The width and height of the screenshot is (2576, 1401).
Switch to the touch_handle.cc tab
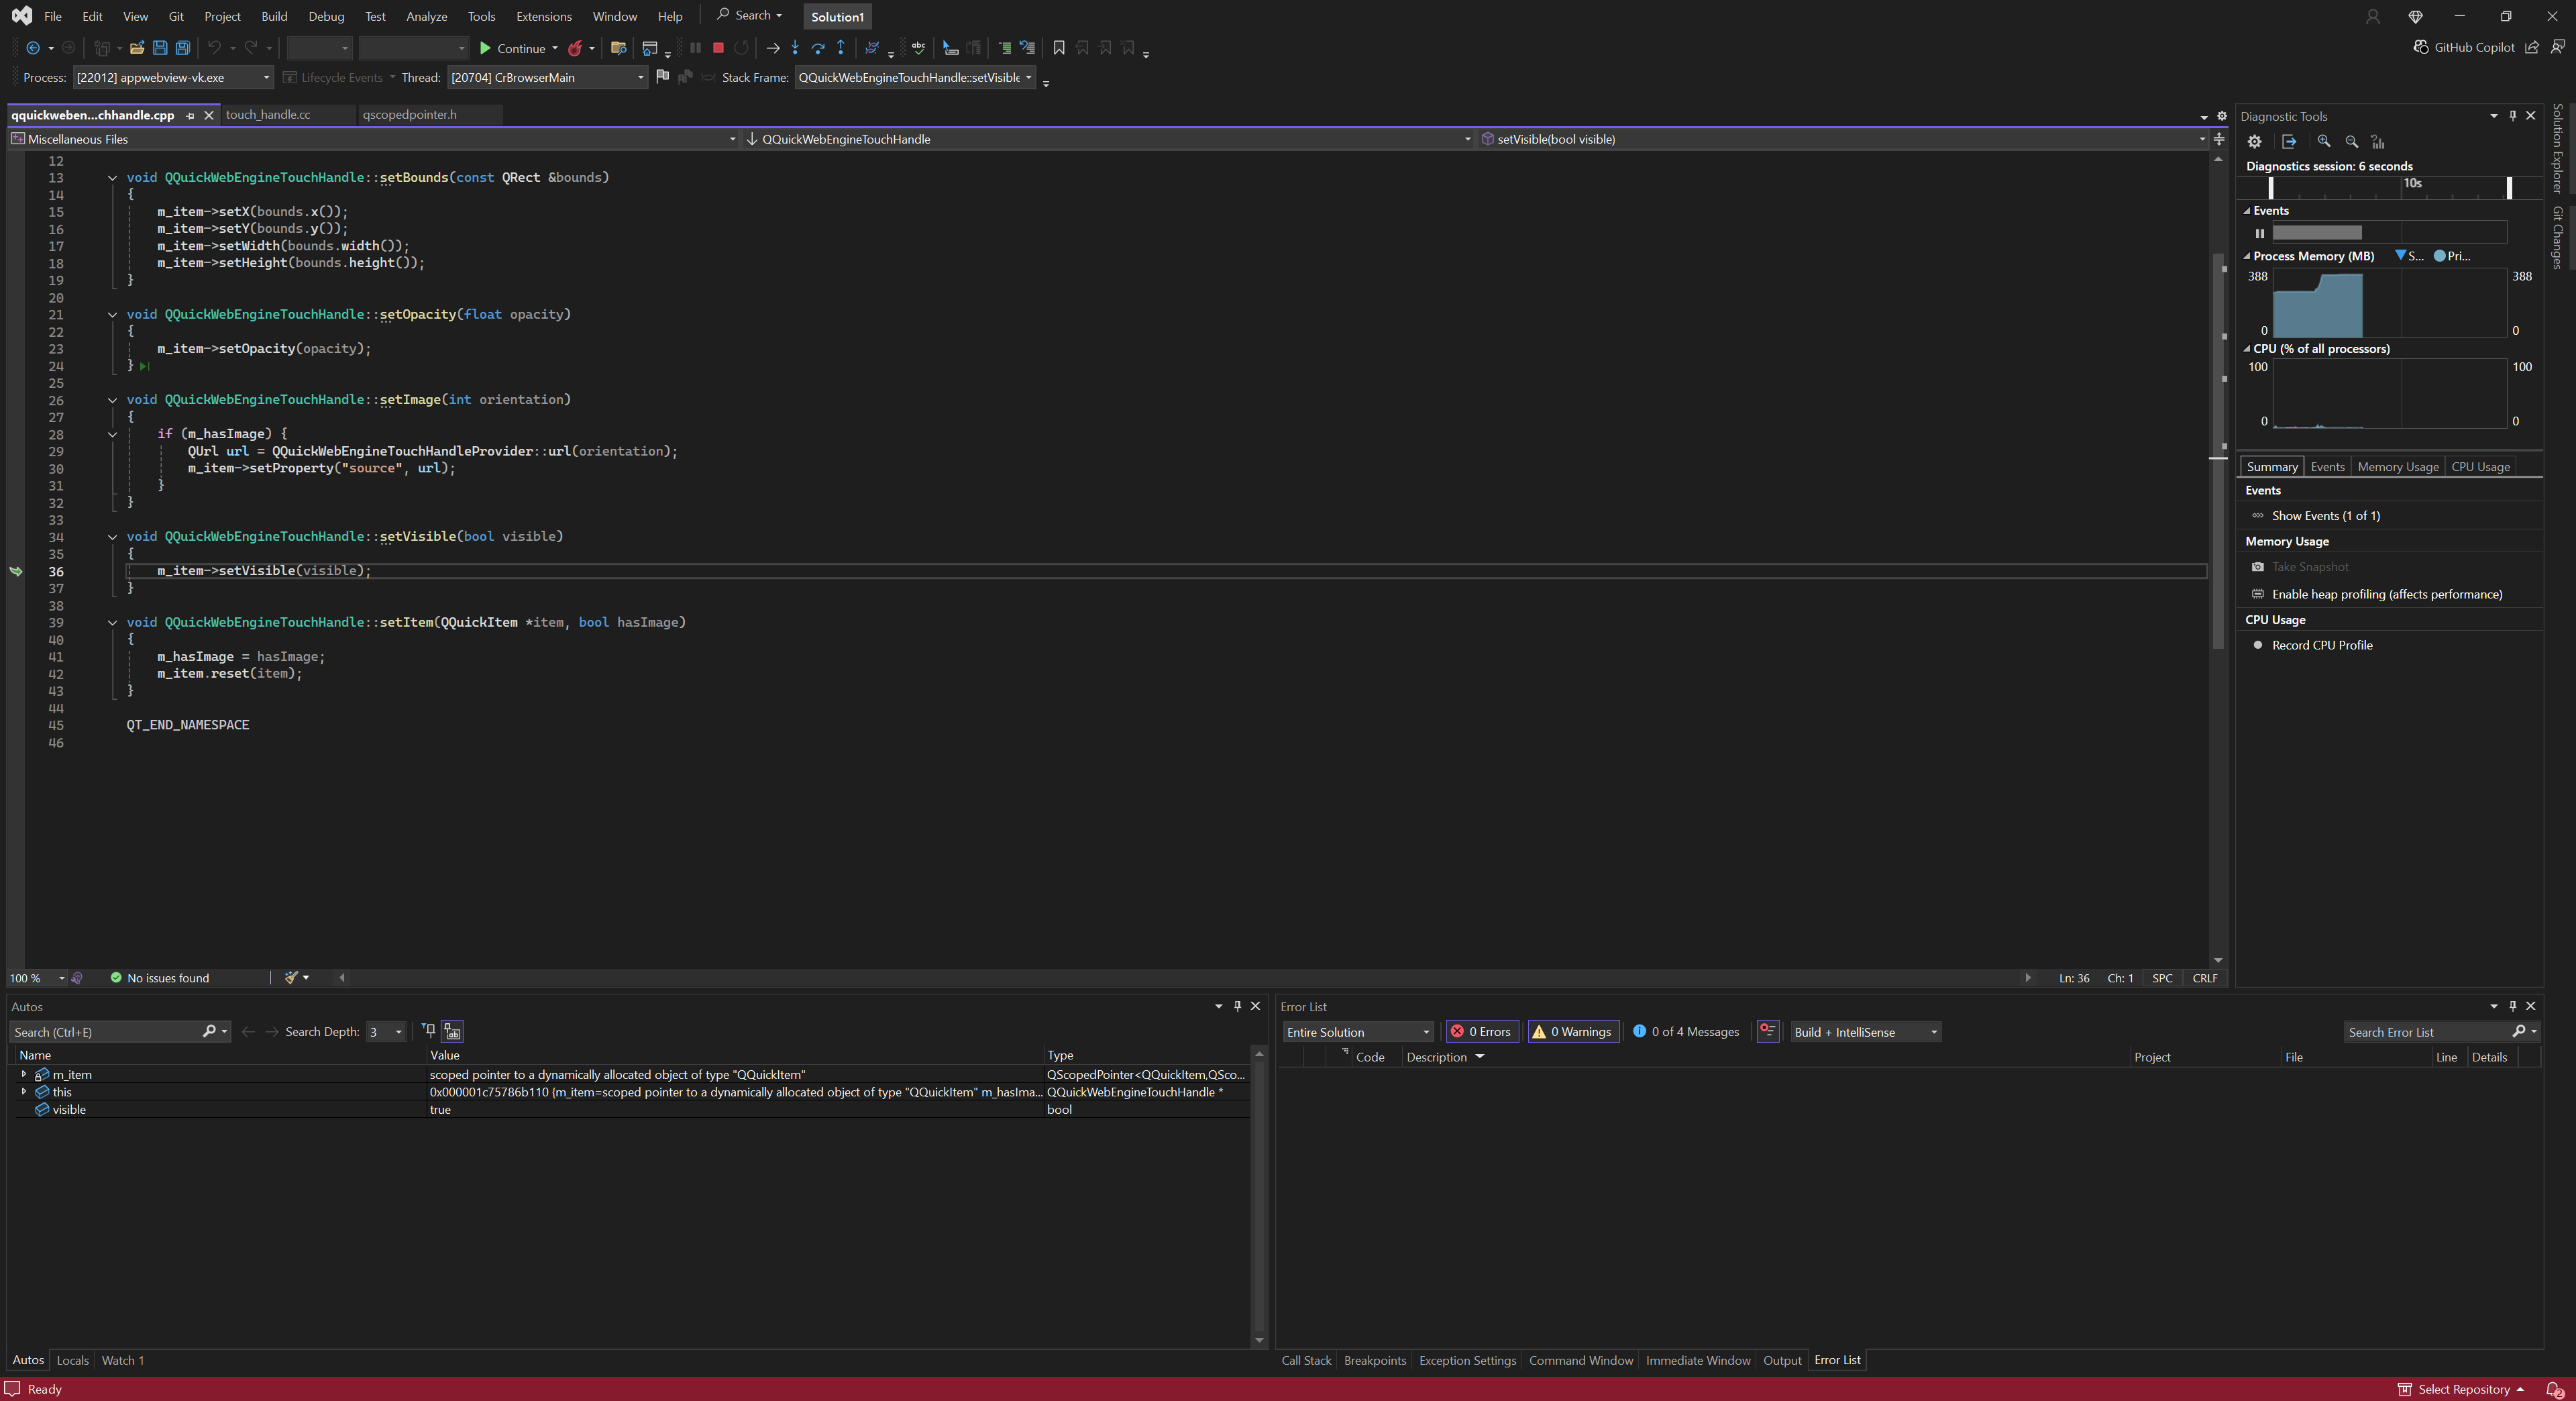coord(268,115)
